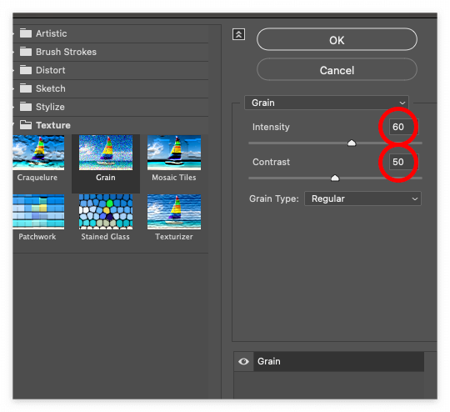The height and width of the screenshot is (412, 450).
Task: Click the Cancel button
Action: [337, 70]
